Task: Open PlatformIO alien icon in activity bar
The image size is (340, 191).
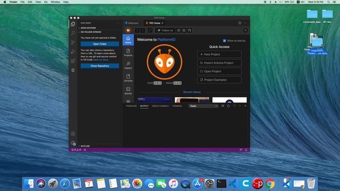Action: click(73, 70)
